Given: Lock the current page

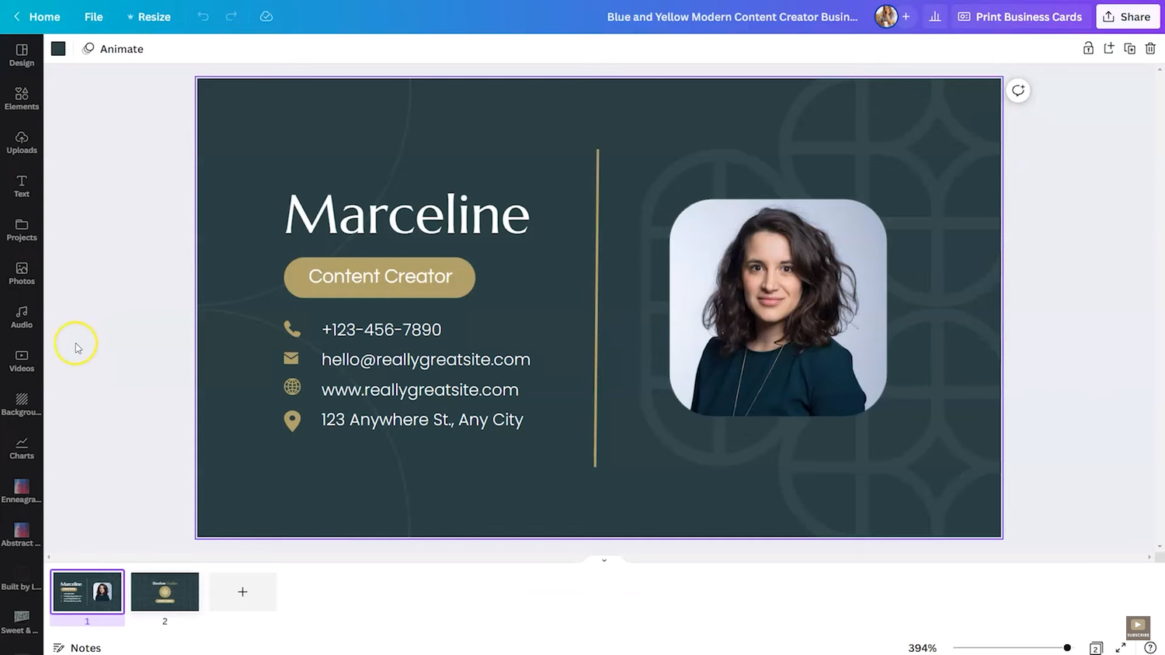Looking at the screenshot, I should [1088, 48].
